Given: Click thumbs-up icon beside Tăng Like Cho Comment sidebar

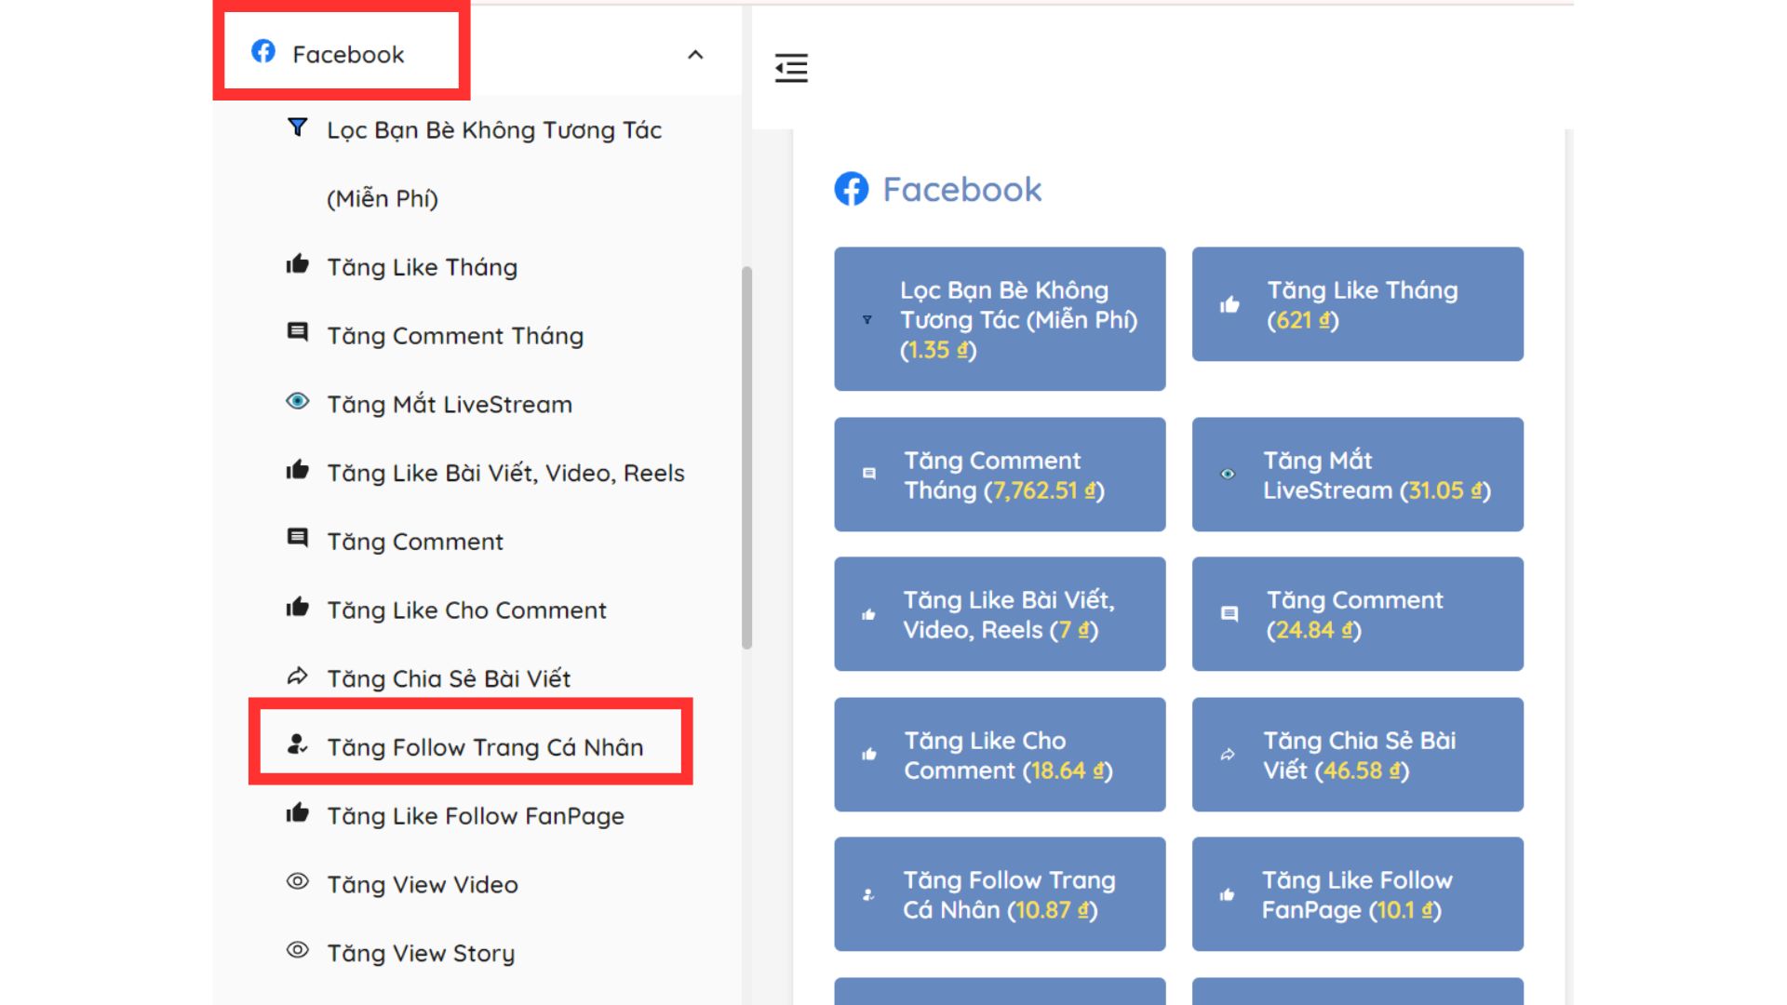Looking at the screenshot, I should point(297,607).
